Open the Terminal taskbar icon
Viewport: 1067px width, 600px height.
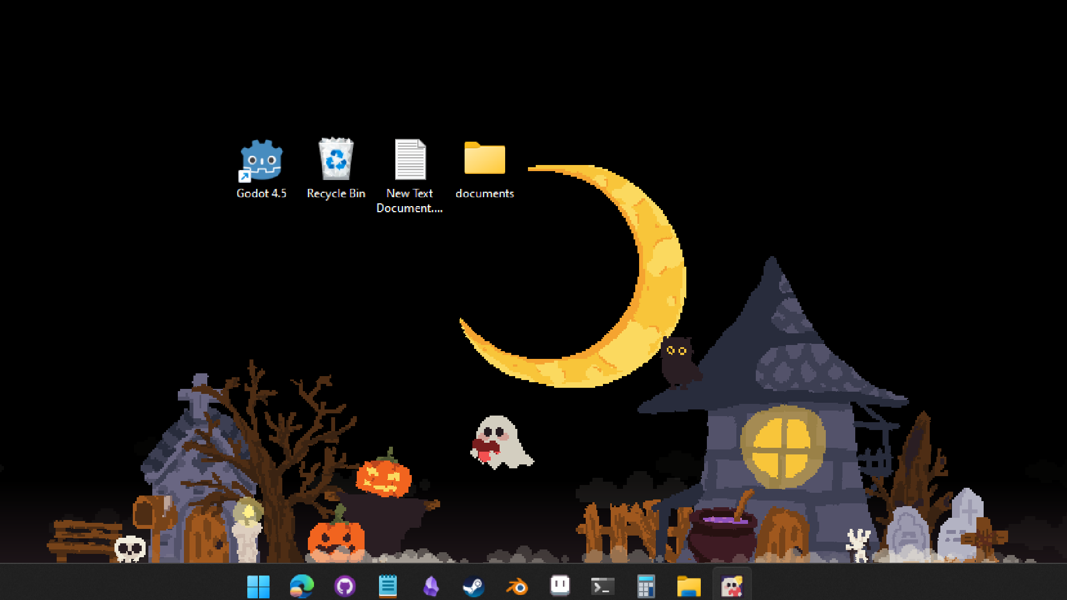603,586
